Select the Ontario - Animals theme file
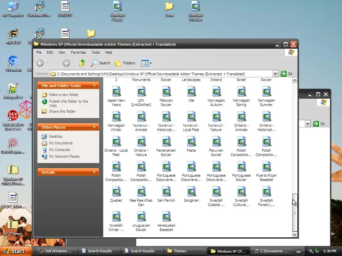342x256 pixels. point(241,121)
